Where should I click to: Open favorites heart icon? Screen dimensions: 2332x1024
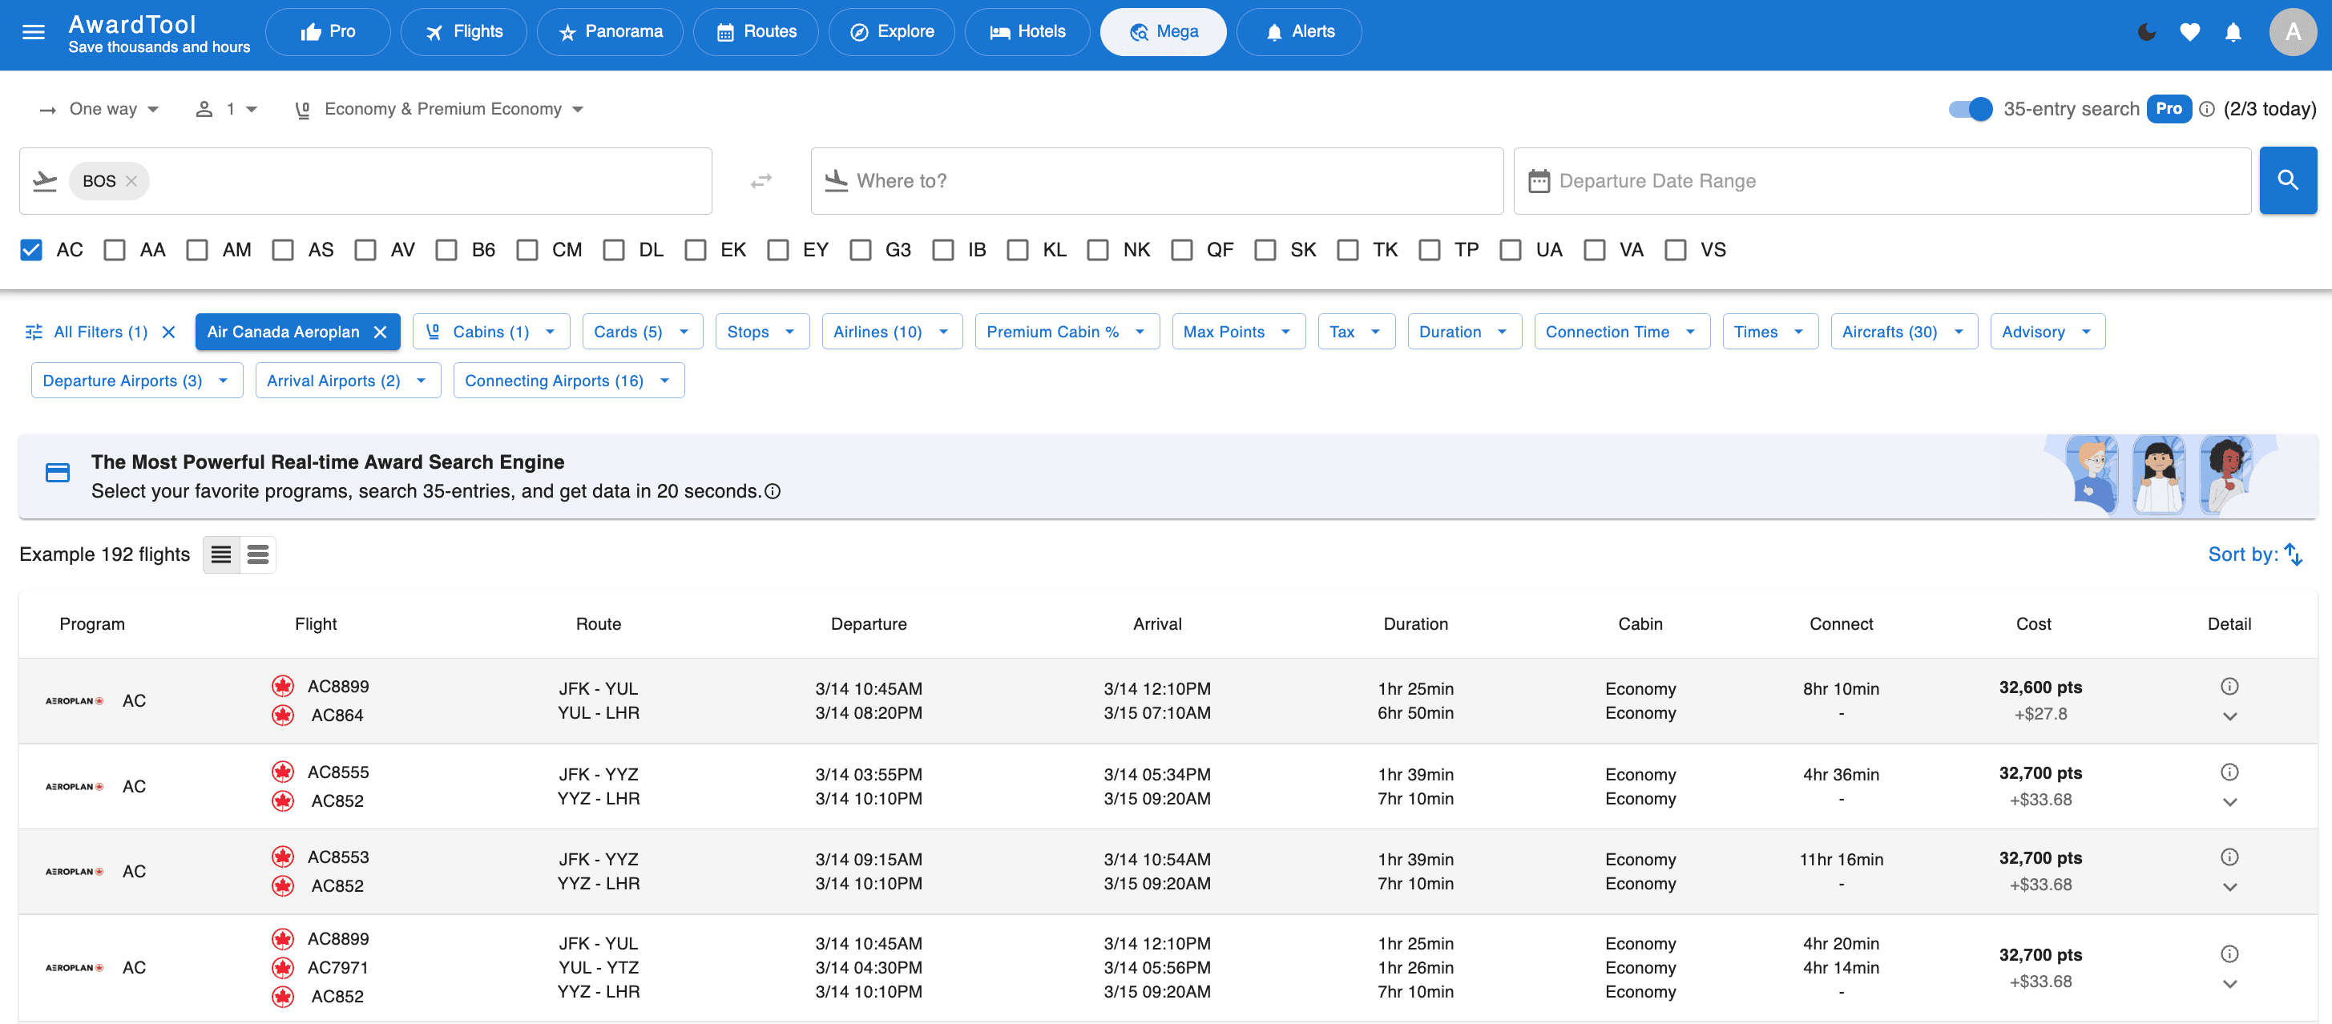2190,33
